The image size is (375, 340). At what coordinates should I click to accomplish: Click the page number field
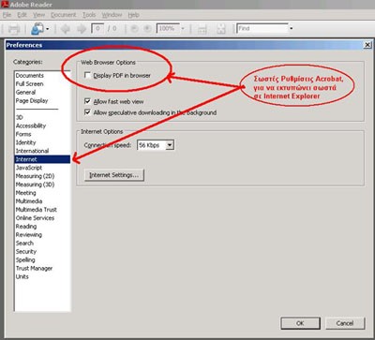97,29
